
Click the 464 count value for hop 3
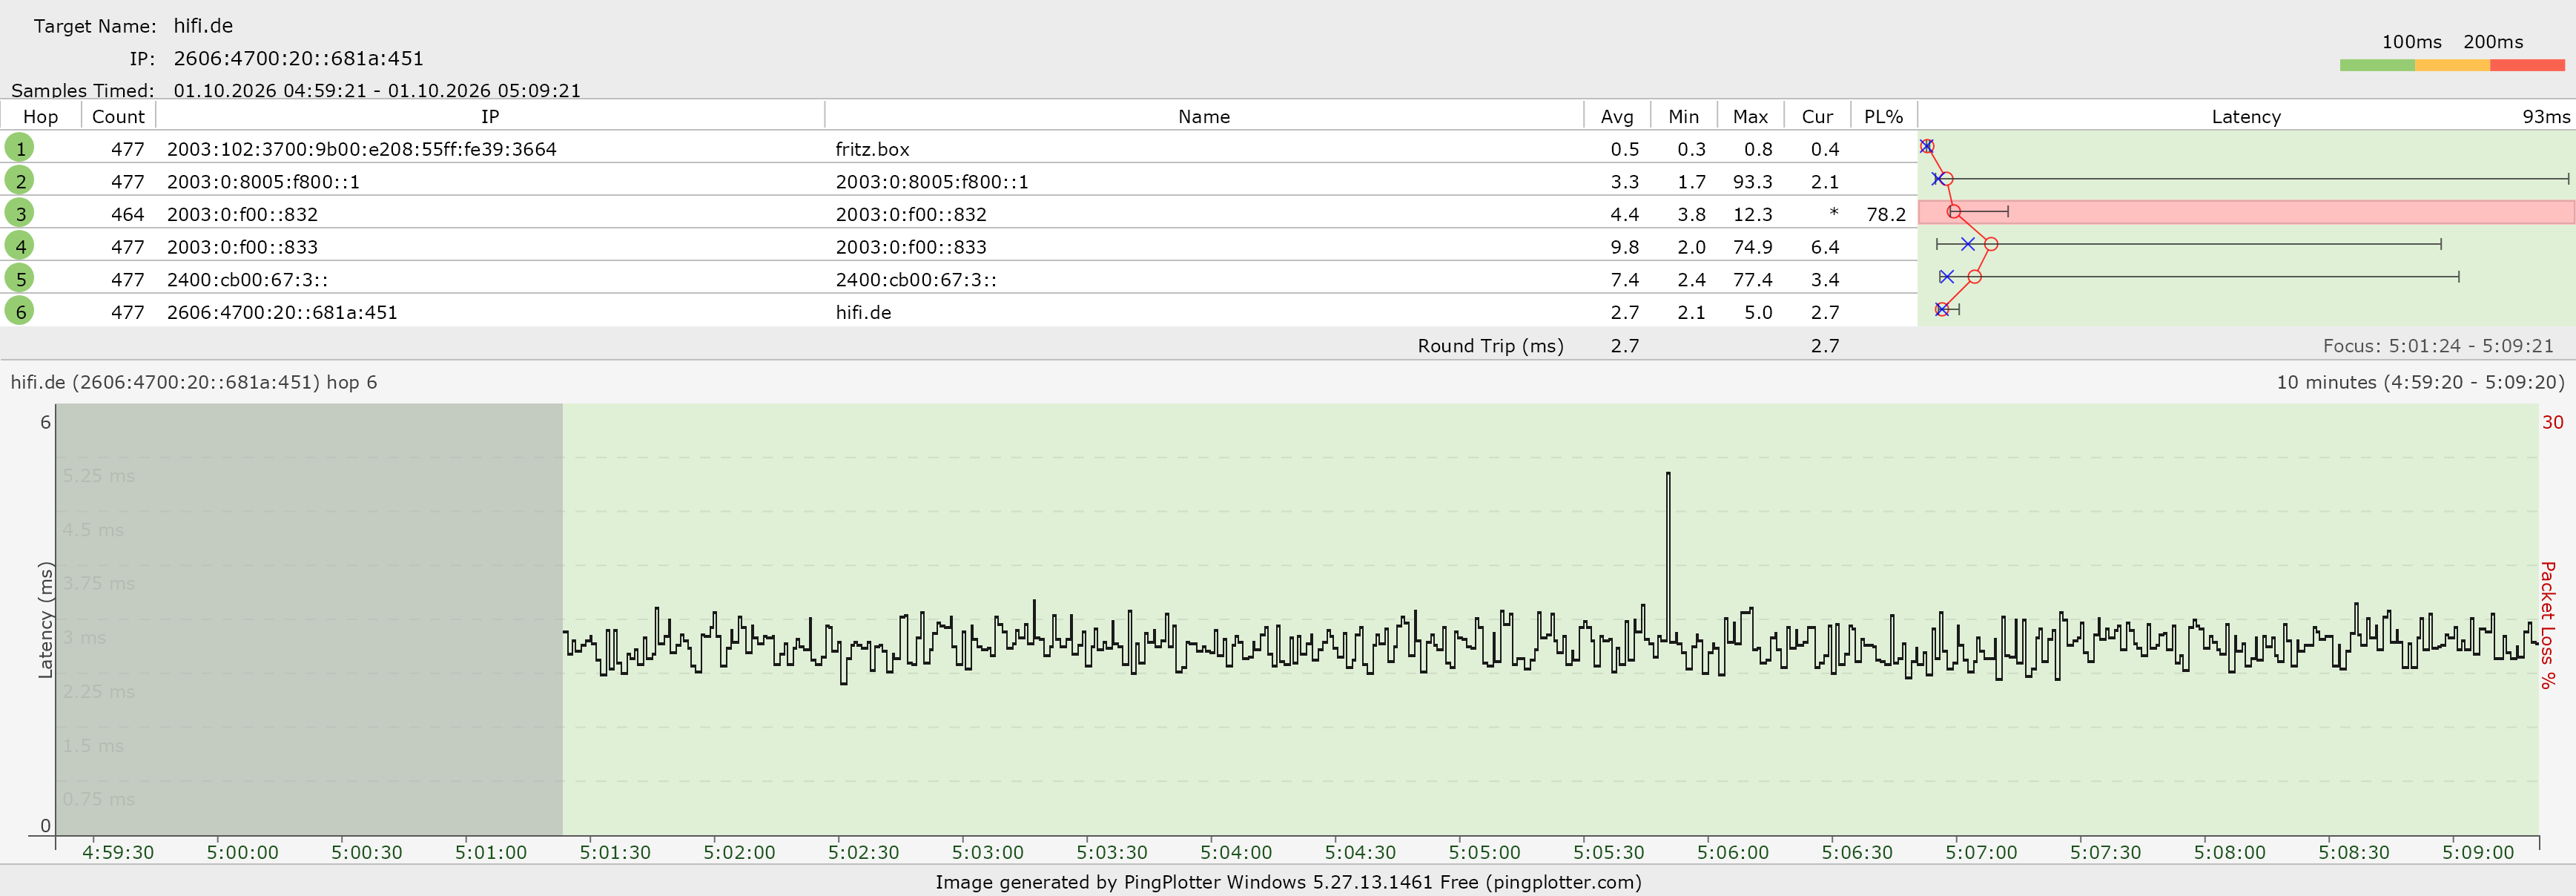point(127,214)
